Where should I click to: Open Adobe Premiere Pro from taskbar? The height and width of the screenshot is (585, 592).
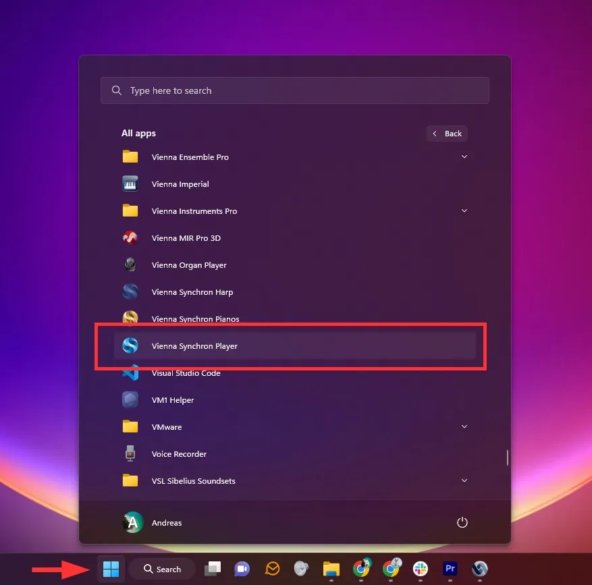click(450, 569)
